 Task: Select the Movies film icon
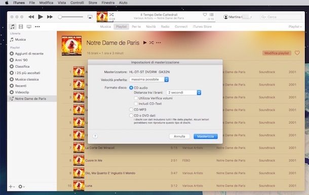(21, 26)
